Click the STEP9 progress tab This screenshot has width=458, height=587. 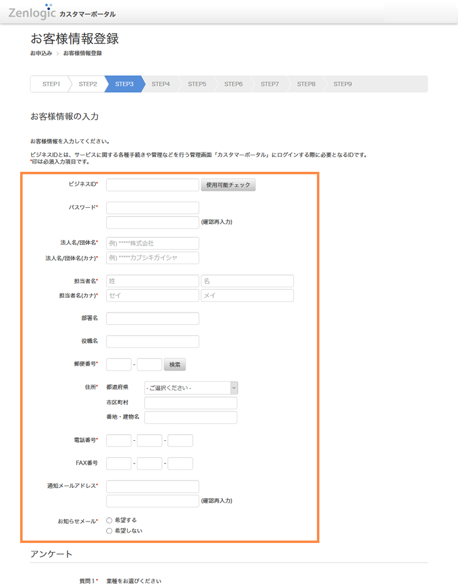[343, 84]
